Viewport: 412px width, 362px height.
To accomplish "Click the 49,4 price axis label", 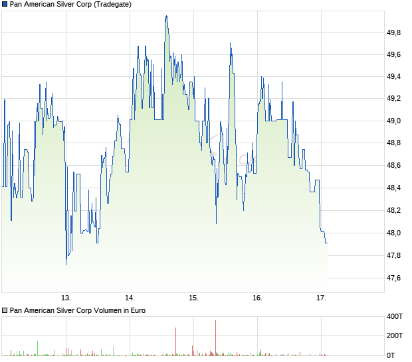I will pyautogui.click(x=393, y=76).
